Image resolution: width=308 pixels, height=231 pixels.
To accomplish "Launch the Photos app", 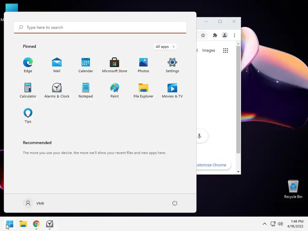I will [143, 65].
